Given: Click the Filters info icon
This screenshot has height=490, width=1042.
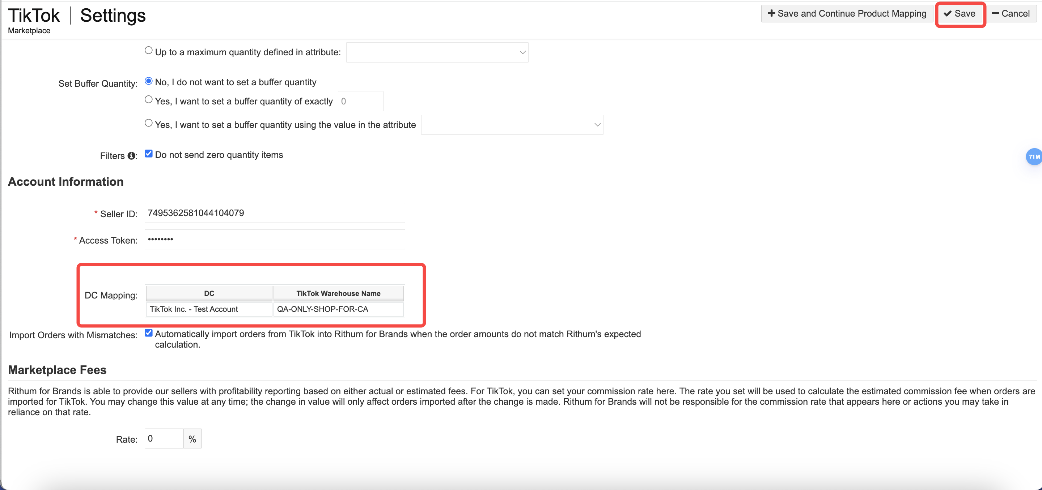Looking at the screenshot, I should coord(131,156).
